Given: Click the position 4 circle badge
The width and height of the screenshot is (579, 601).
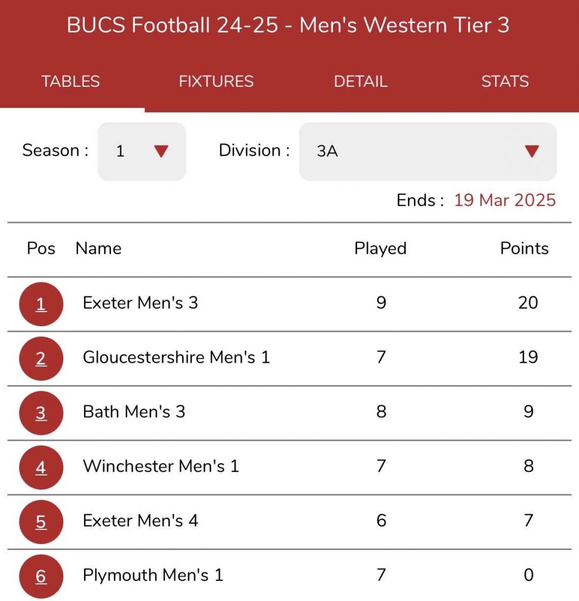Looking at the screenshot, I should point(41,467).
